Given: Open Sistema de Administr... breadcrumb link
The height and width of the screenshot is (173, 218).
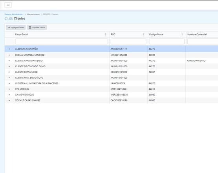Looking at the screenshot, I should tap(14, 14).
